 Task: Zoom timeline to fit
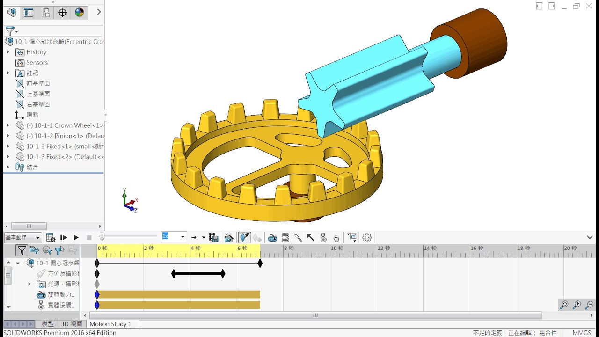(564, 305)
